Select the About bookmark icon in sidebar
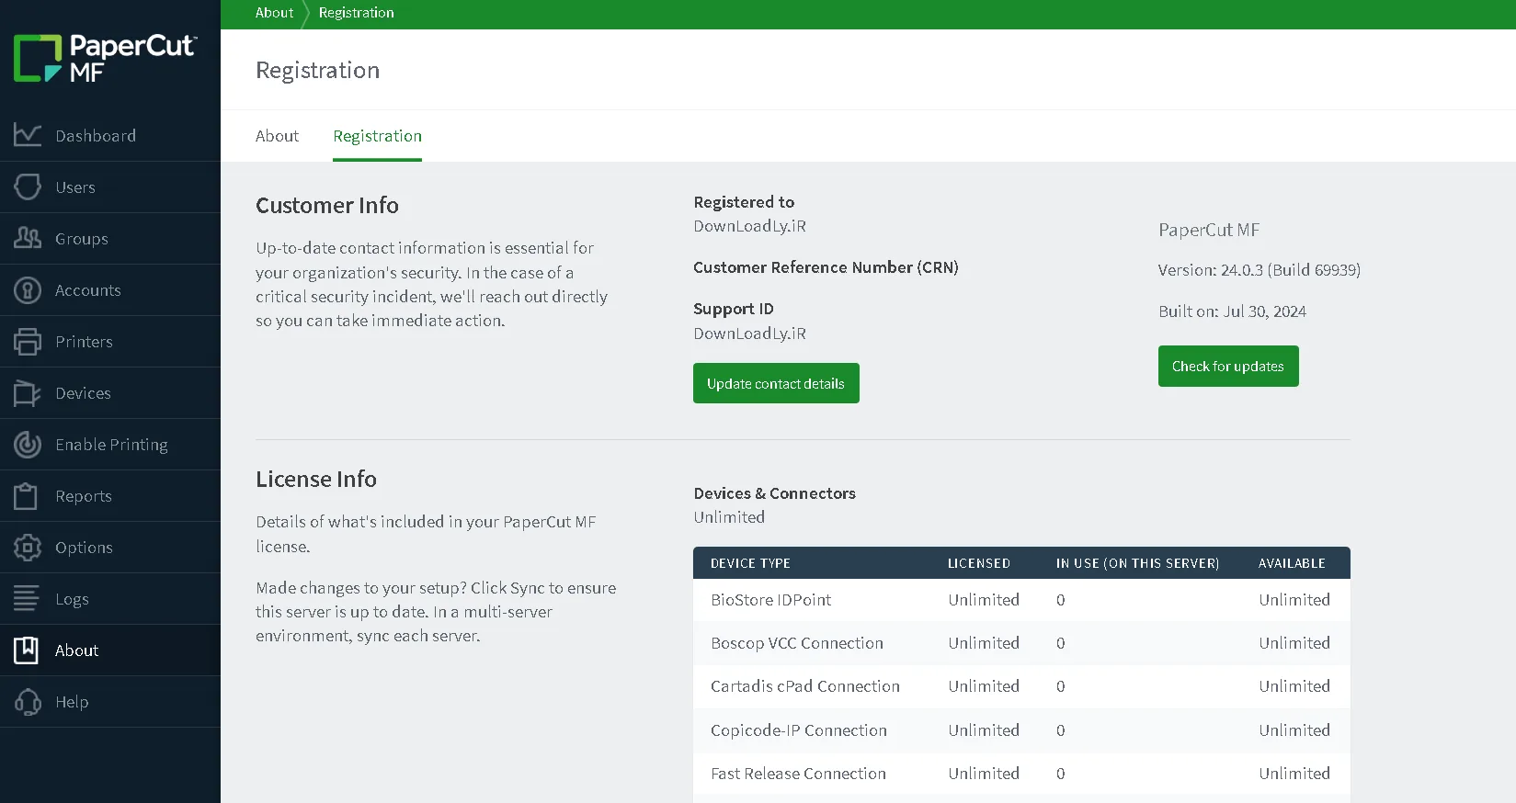1516x803 pixels. pyautogui.click(x=28, y=650)
